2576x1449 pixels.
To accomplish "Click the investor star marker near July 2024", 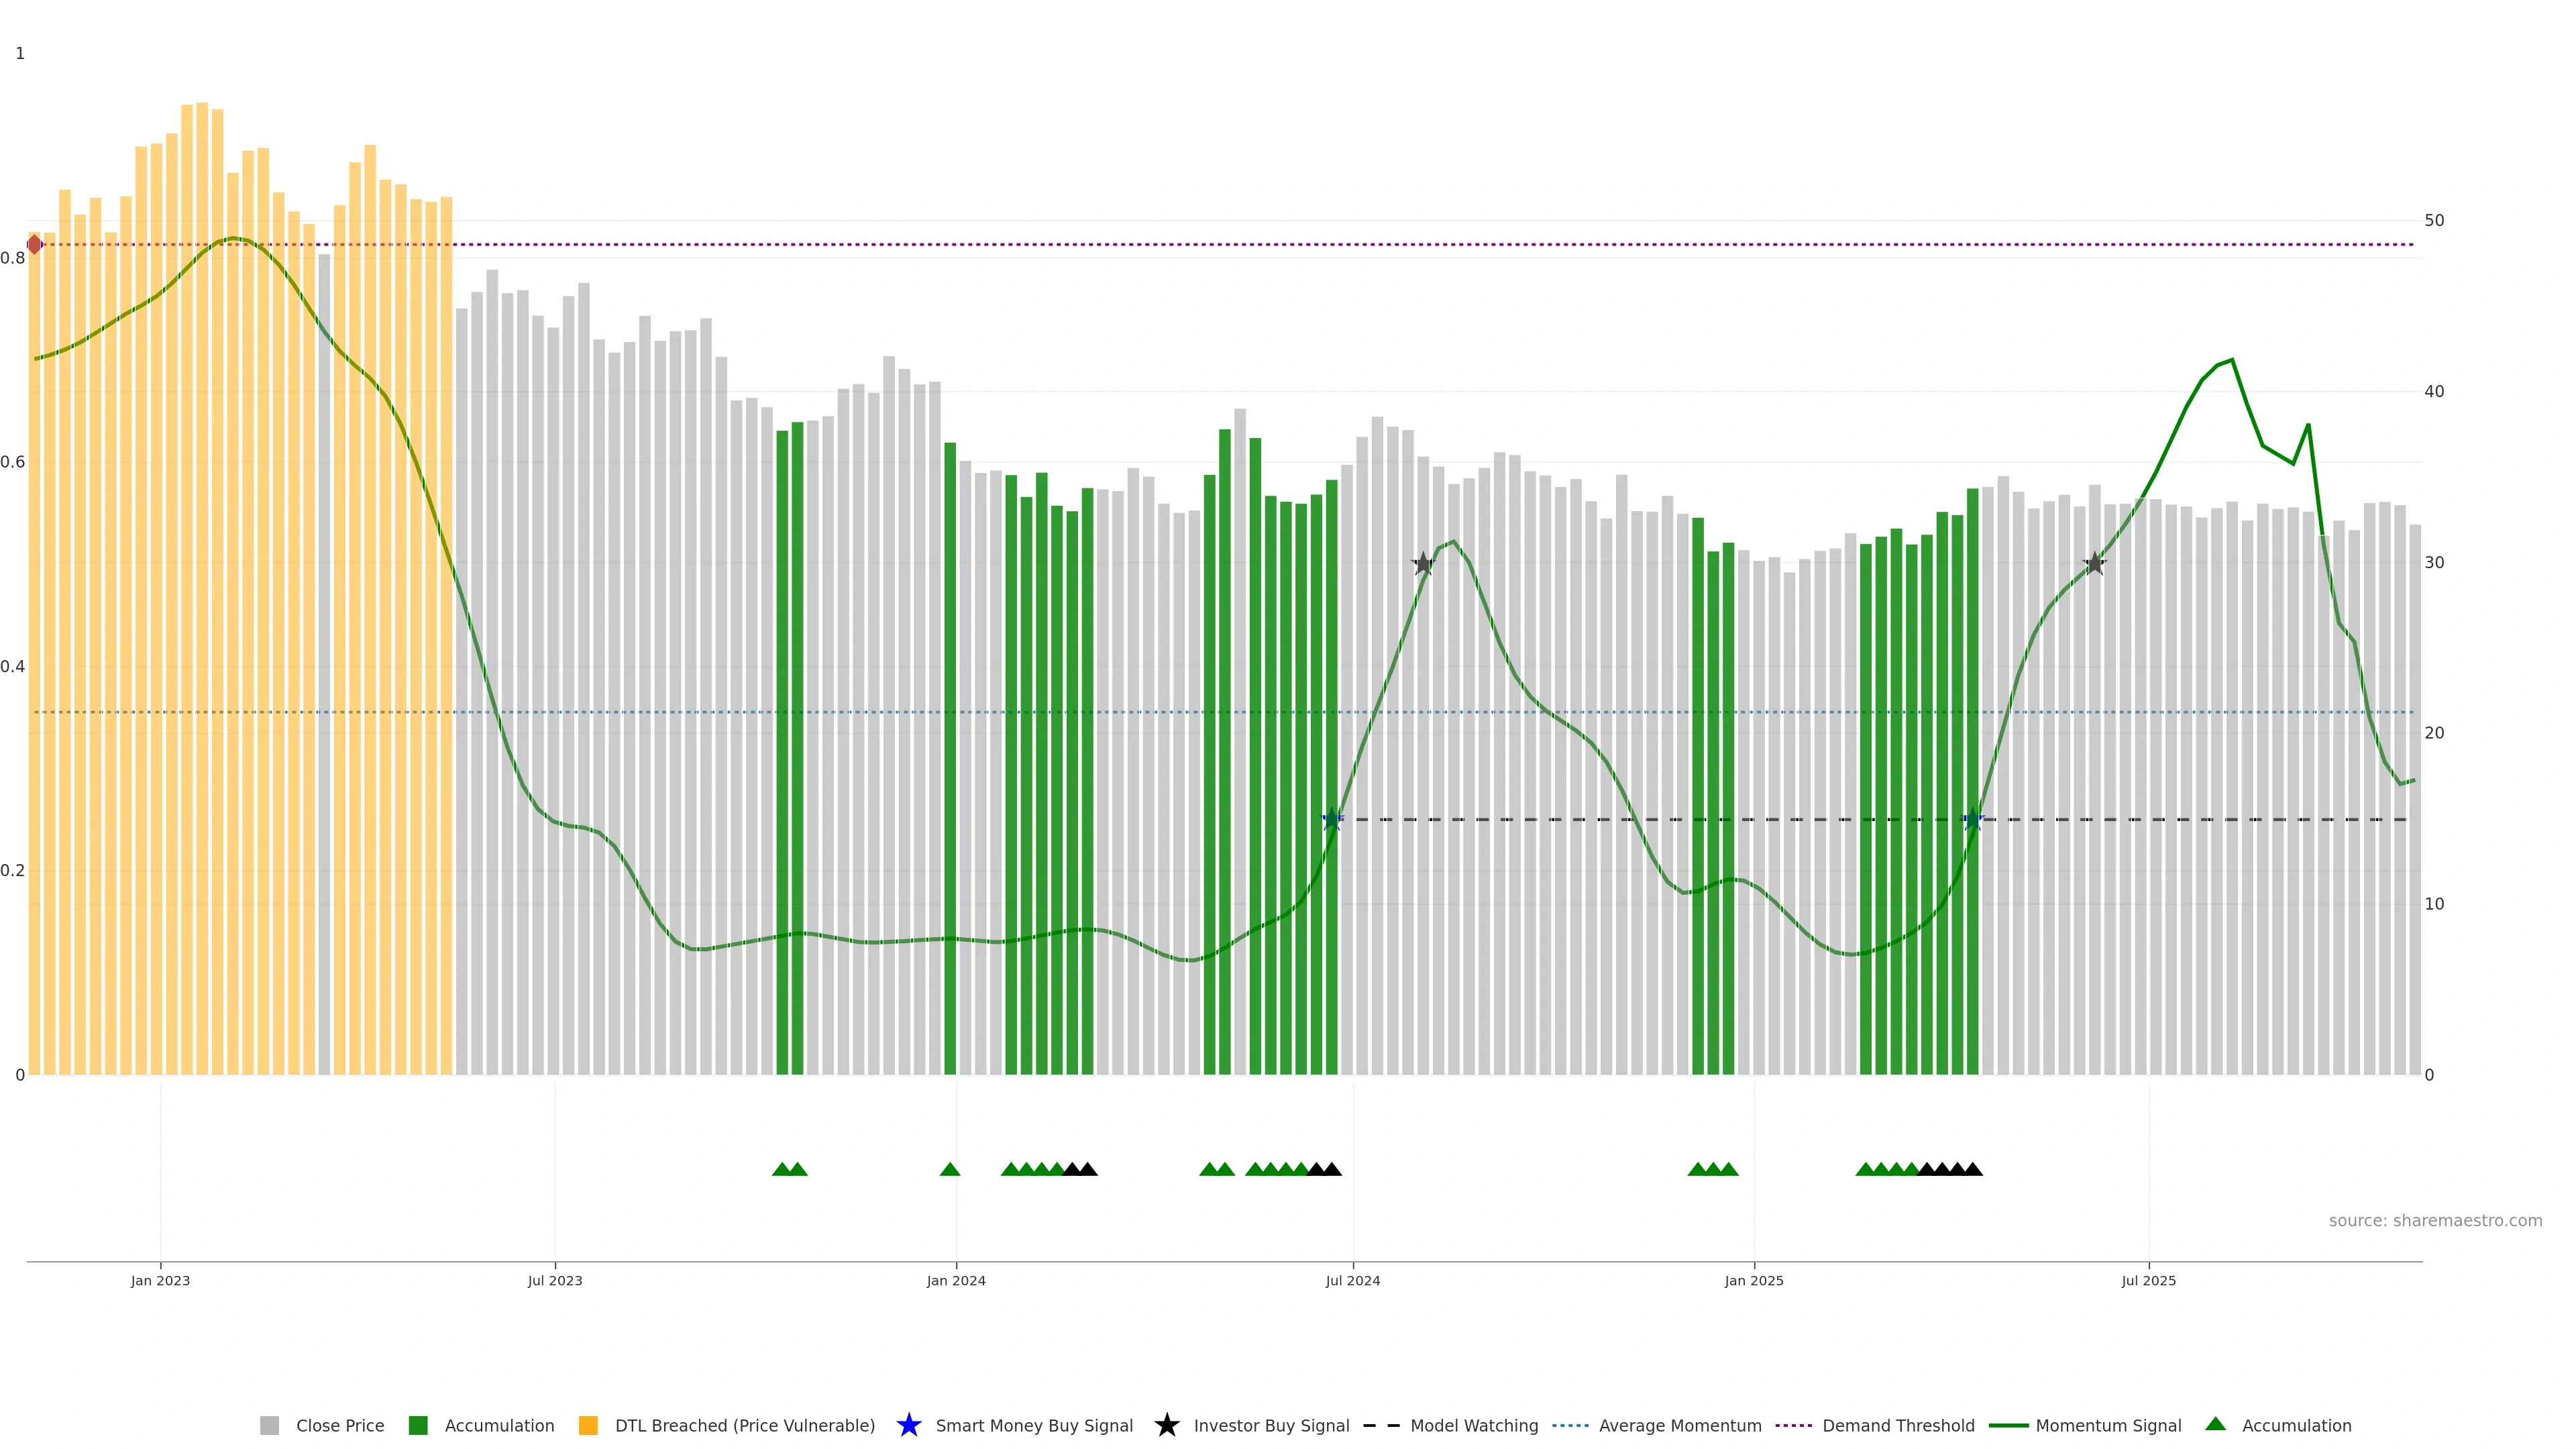I will [1423, 564].
